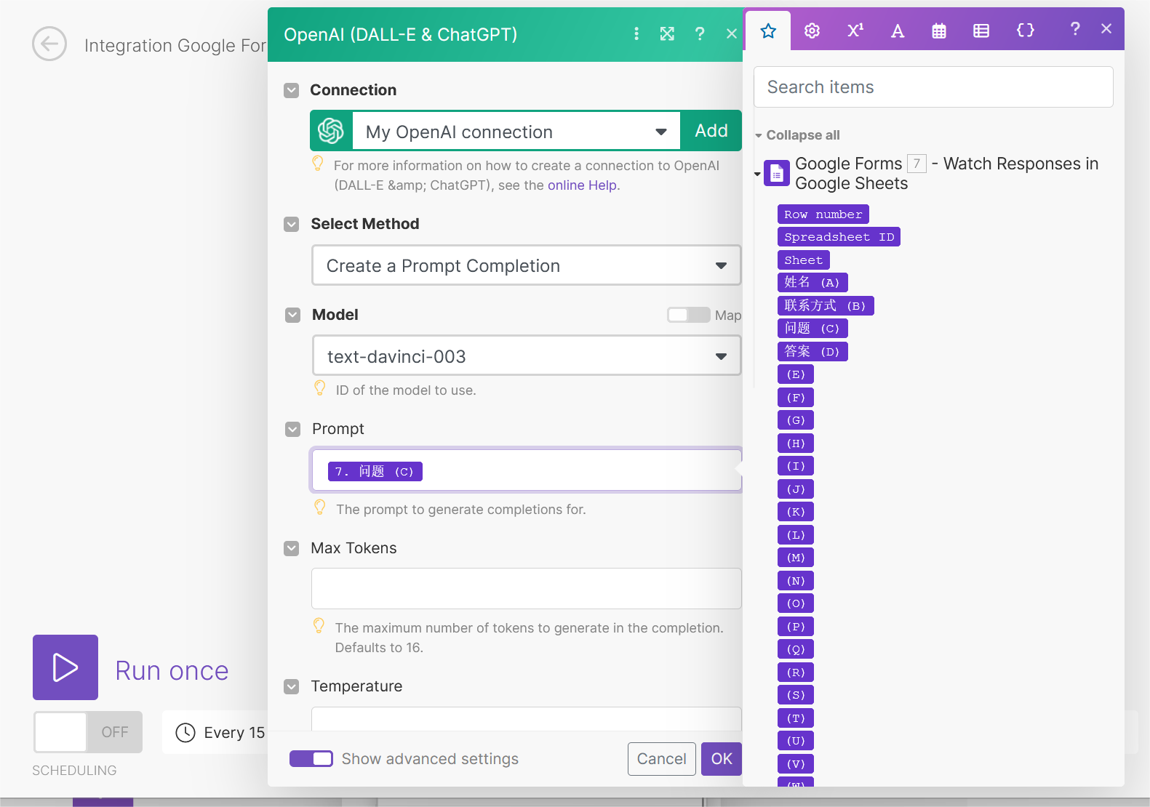
Task: Collapse the Select Method section
Action: 292,224
